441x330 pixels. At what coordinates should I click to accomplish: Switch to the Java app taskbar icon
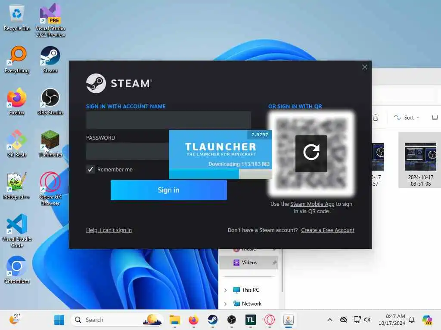point(288,320)
